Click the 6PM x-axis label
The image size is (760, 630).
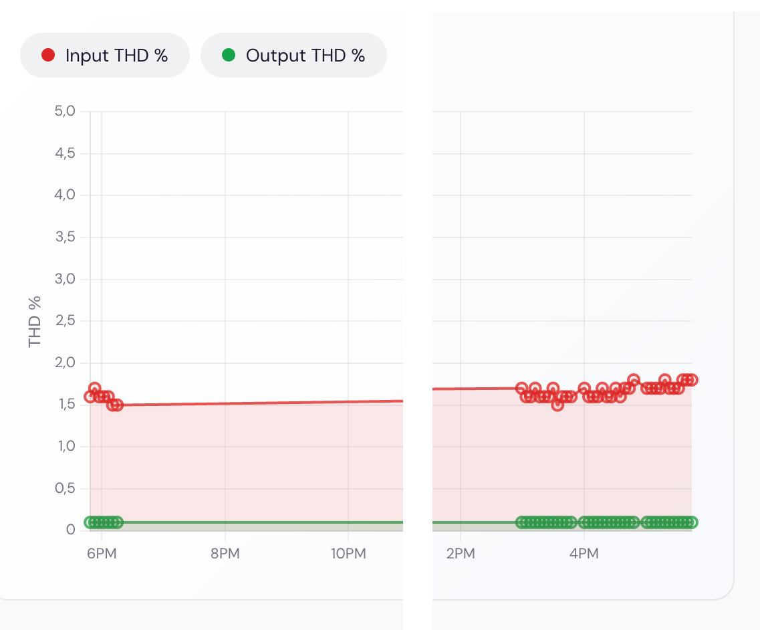102,554
